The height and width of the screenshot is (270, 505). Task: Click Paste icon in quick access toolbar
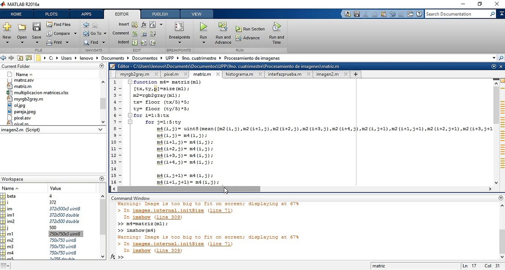[x=384, y=14]
